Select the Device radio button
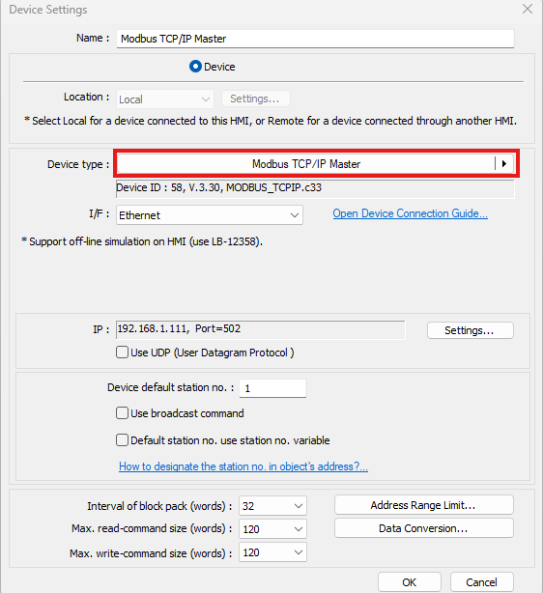The height and width of the screenshot is (593, 543). coord(195,67)
